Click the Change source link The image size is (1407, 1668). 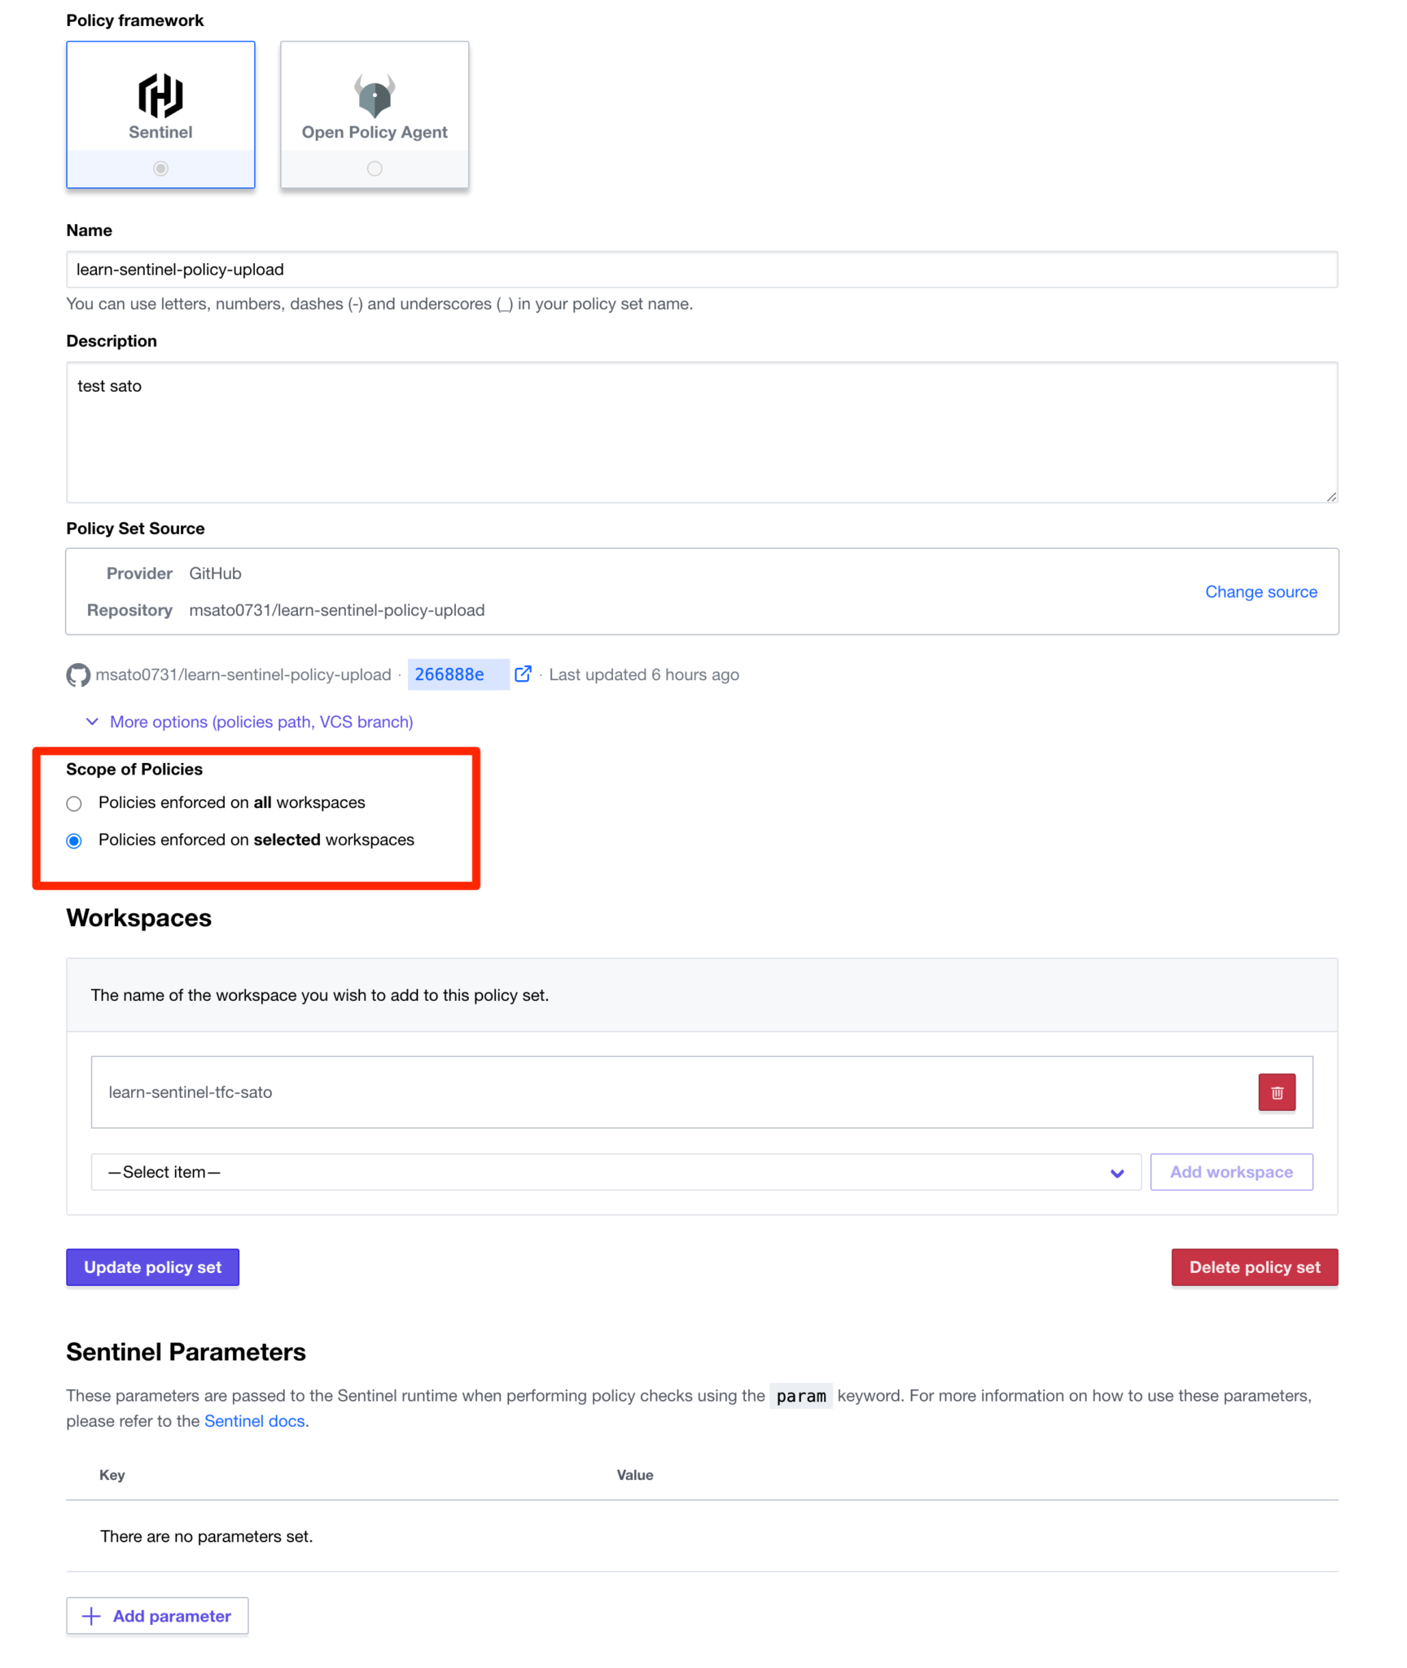click(x=1261, y=592)
